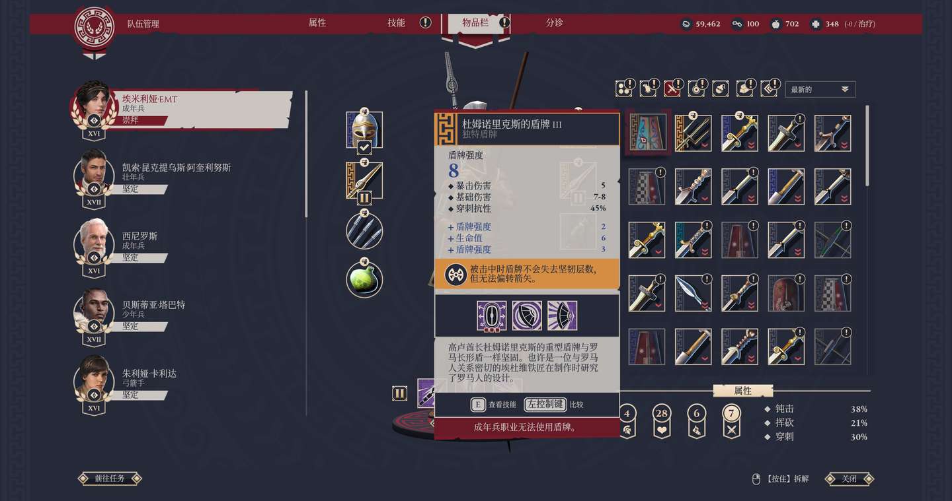952x501 pixels.
Task: Click the equipped helmet slot
Action: [364, 130]
